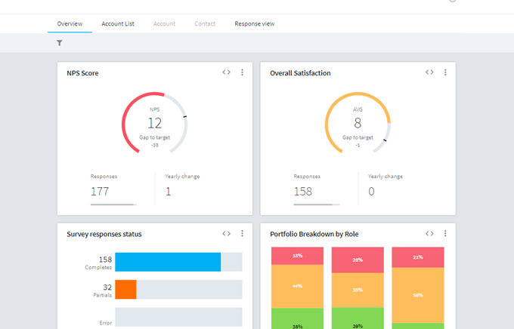Click code icon on Portfolio Breakdown by Role
Screen dimensions: 514x329
(x=429, y=233)
